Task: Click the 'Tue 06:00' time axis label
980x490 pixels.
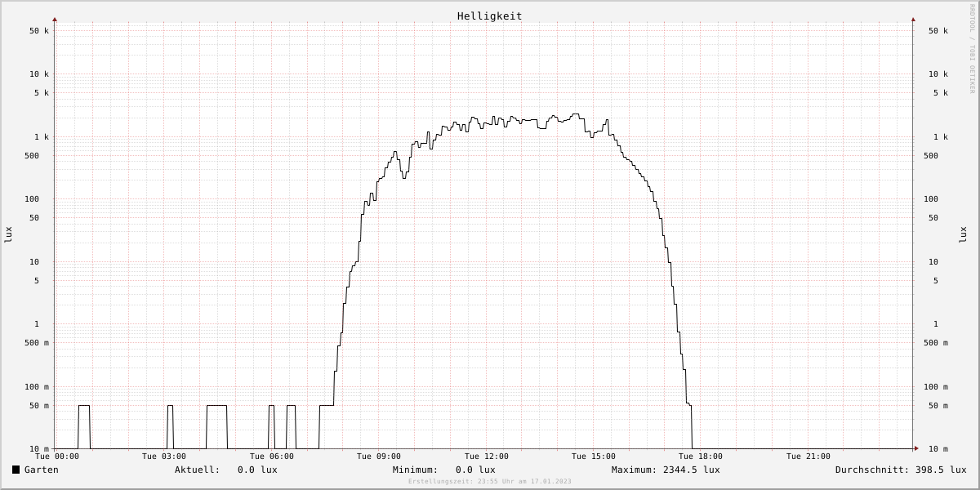Action: 272,457
